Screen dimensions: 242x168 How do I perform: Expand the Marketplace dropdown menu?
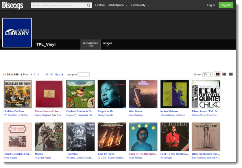tap(118, 5)
